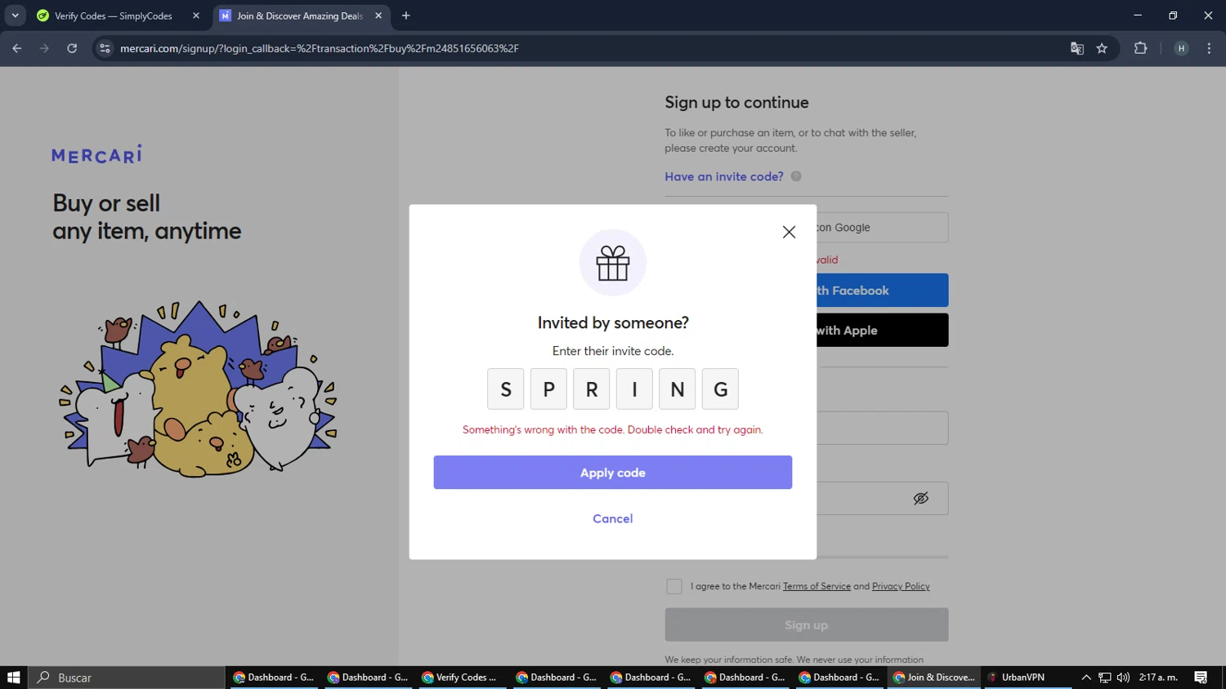Viewport: 1226px width, 689px height.
Task: Reload the Mercari page
Action: pyautogui.click(x=72, y=48)
